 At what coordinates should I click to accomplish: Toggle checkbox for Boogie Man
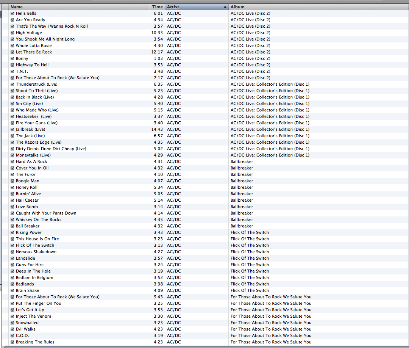pos(12,181)
